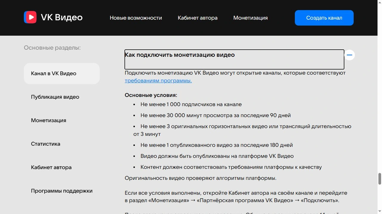Image resolution: width=382 pixels, height=214 pixels.
Task: Click the page vertical scrollbar thumb
Action: (380, 179)
